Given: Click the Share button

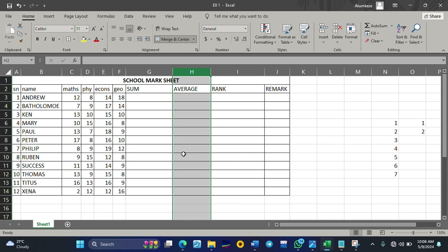Looking at the screenshot, I should click(x=432, y=16).
